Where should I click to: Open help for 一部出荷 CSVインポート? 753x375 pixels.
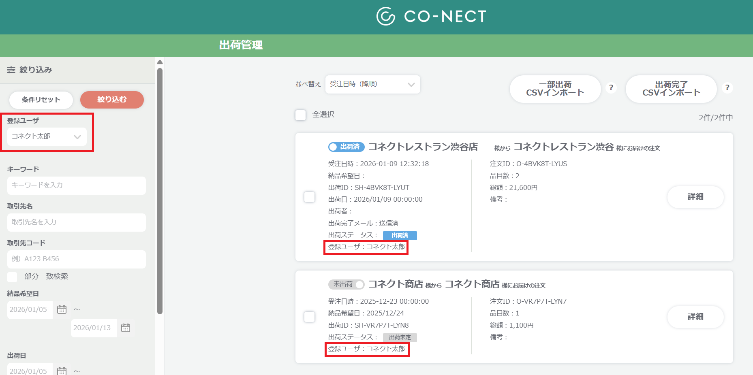click(x=611, y=87)
